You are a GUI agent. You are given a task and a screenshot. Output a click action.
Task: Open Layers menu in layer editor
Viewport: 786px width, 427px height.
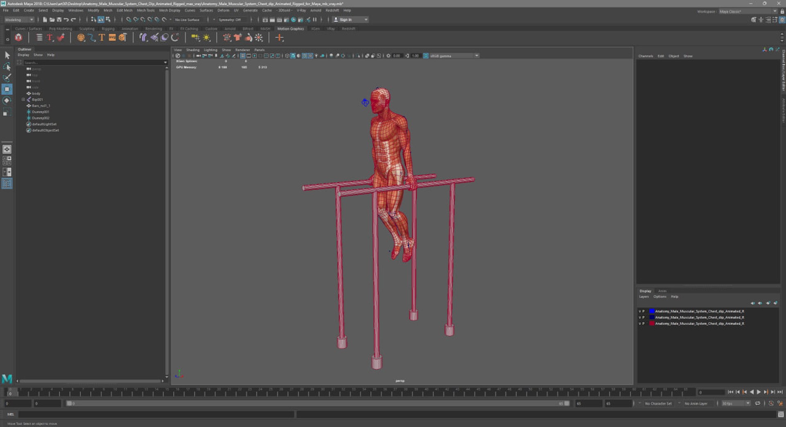pyautogui.click(x=644, y=297)
